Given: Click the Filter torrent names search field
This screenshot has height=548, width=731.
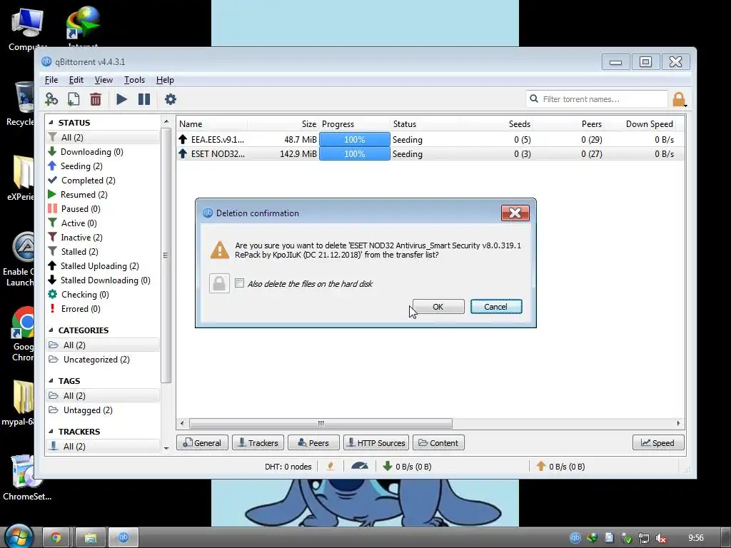Looking at the screenshot, I should tap(597, 99).
